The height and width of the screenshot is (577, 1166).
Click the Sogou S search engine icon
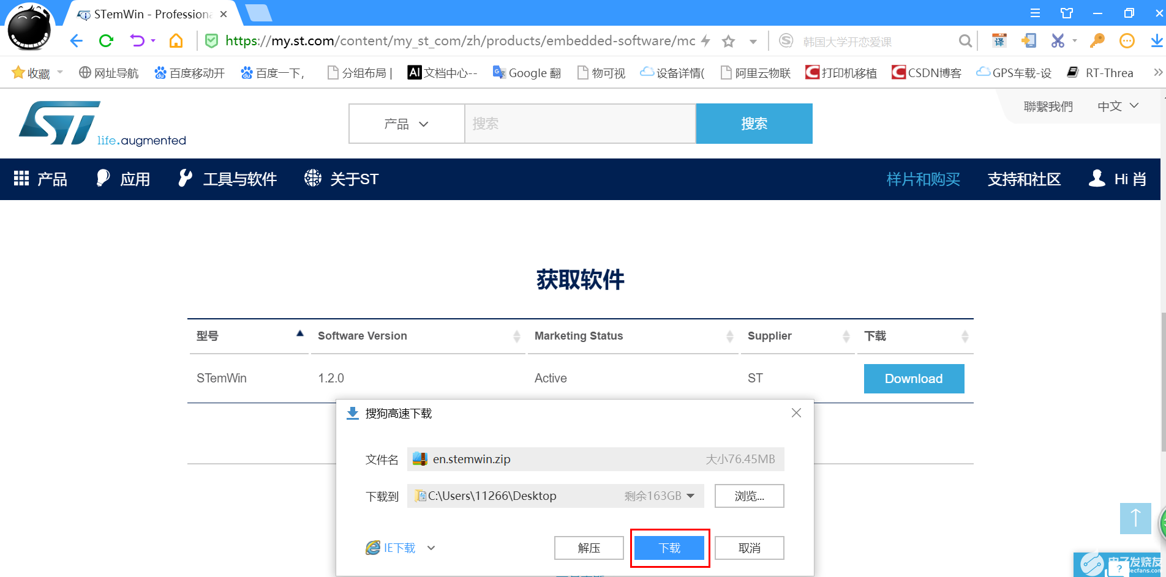tap(786, 41)
